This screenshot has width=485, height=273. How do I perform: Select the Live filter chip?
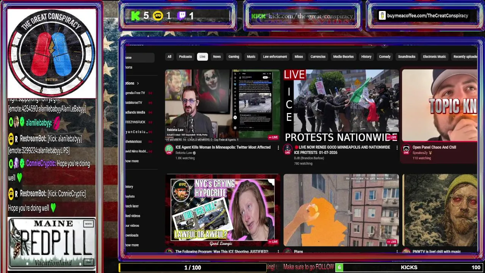point(202,56)
